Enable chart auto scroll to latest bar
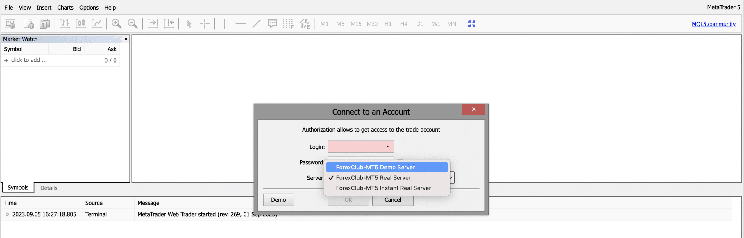This screenshot has width=744, height=238. click(x=153, y=24)
